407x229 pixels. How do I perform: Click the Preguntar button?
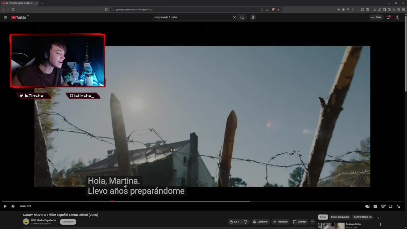point(280,222)
